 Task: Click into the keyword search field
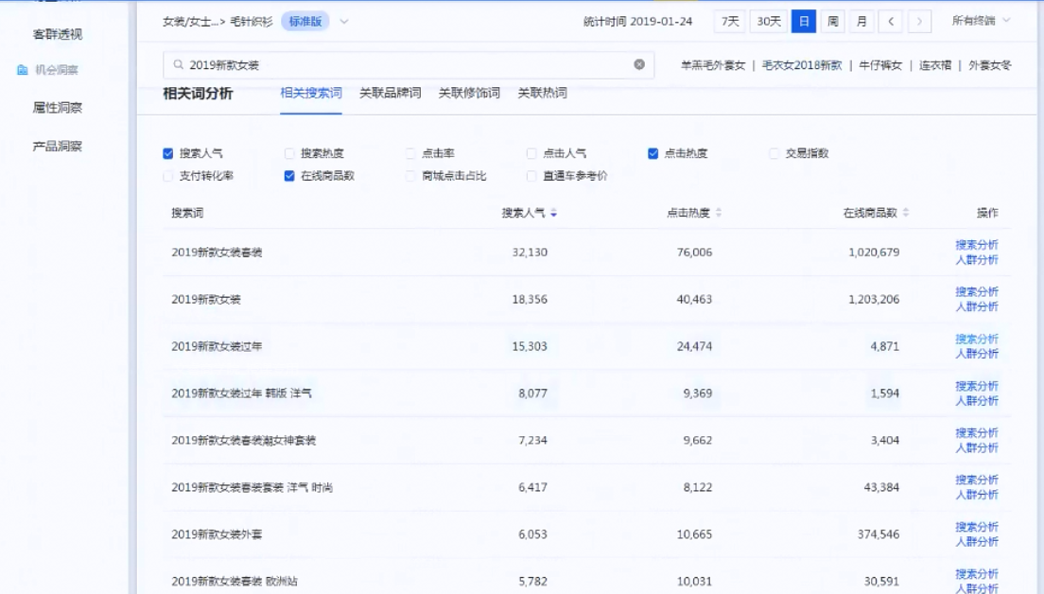(x=407, y=65)
